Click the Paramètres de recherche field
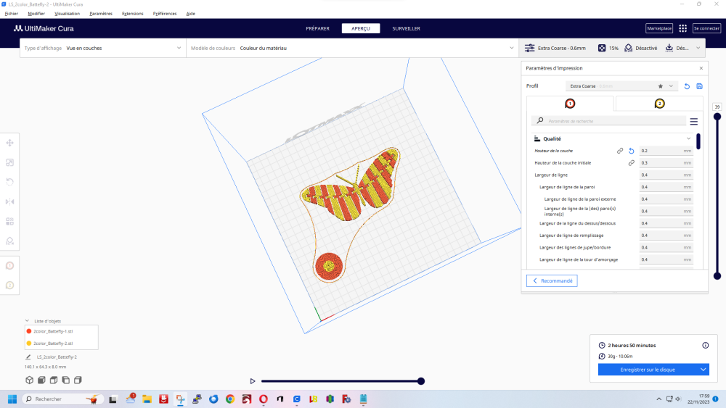 [609, 121]
